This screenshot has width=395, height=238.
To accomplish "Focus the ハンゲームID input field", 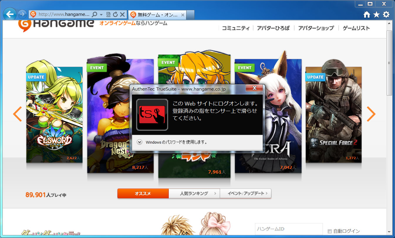I will coord(289,229).
